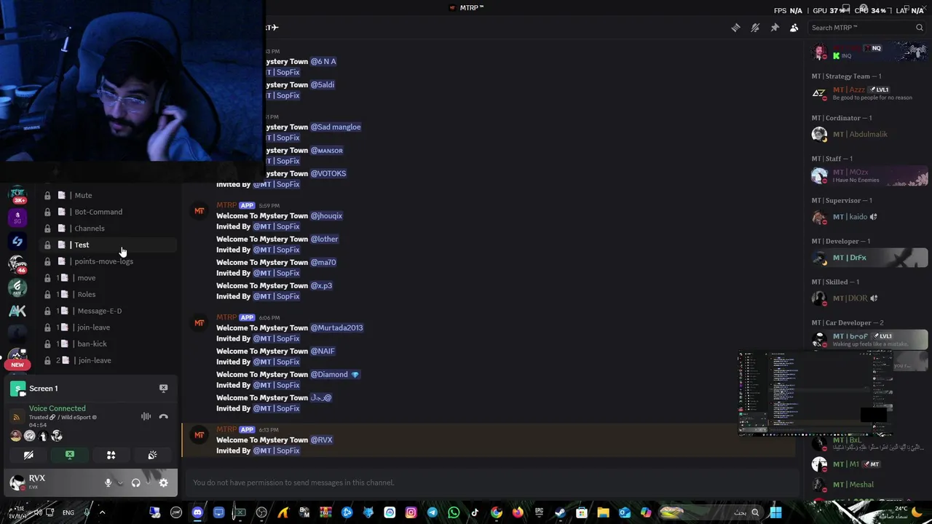Open Telegram from the taskbar

(x=433, y=512)
